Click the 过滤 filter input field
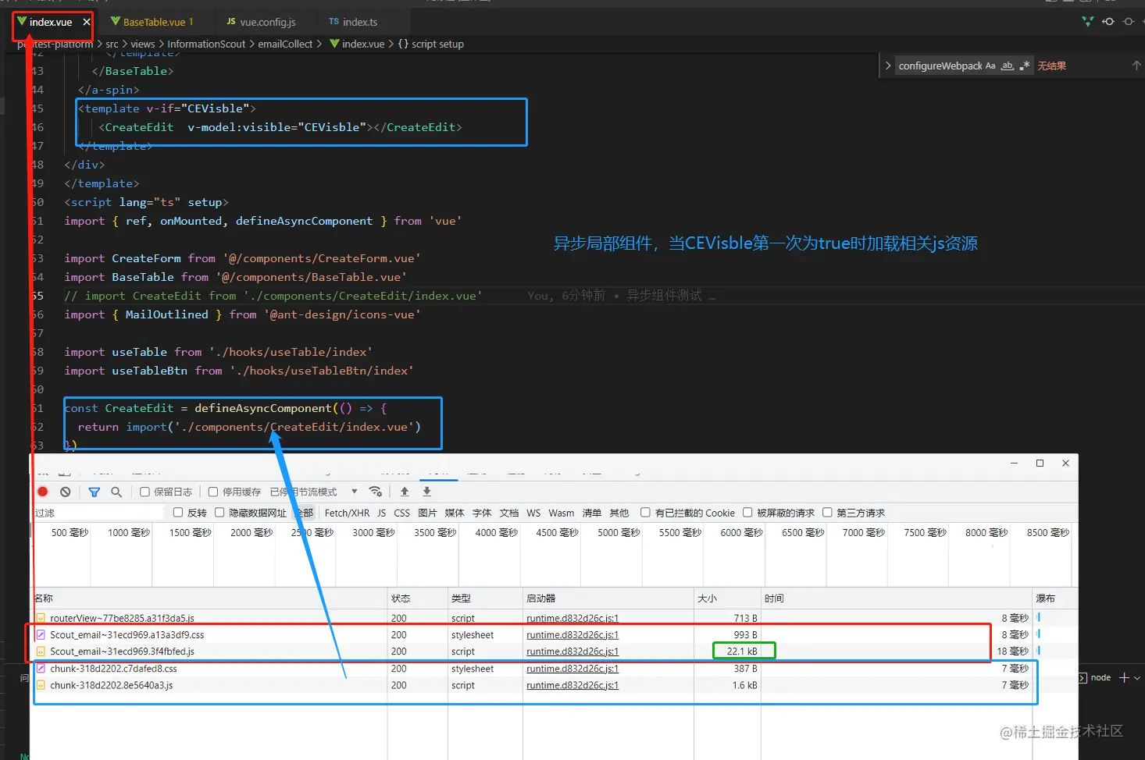The width and height of the screenshot is (1145, 760). (98, 513)
